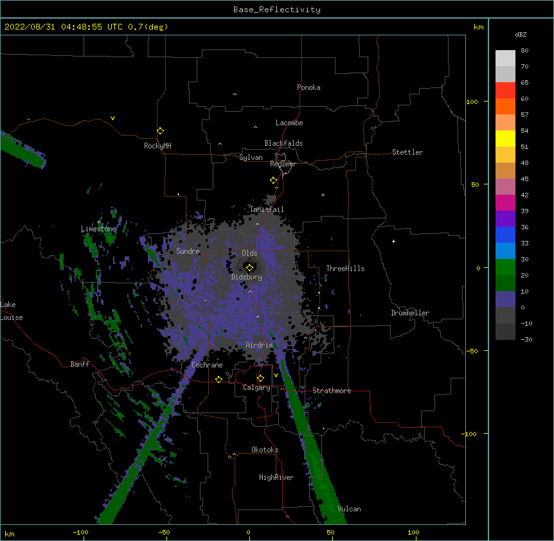Click the HighRiver city label

coord(276,477)
